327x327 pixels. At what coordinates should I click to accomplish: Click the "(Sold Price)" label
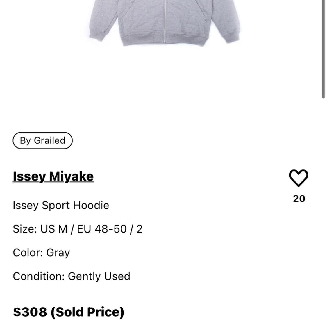[x=87, y=312]
